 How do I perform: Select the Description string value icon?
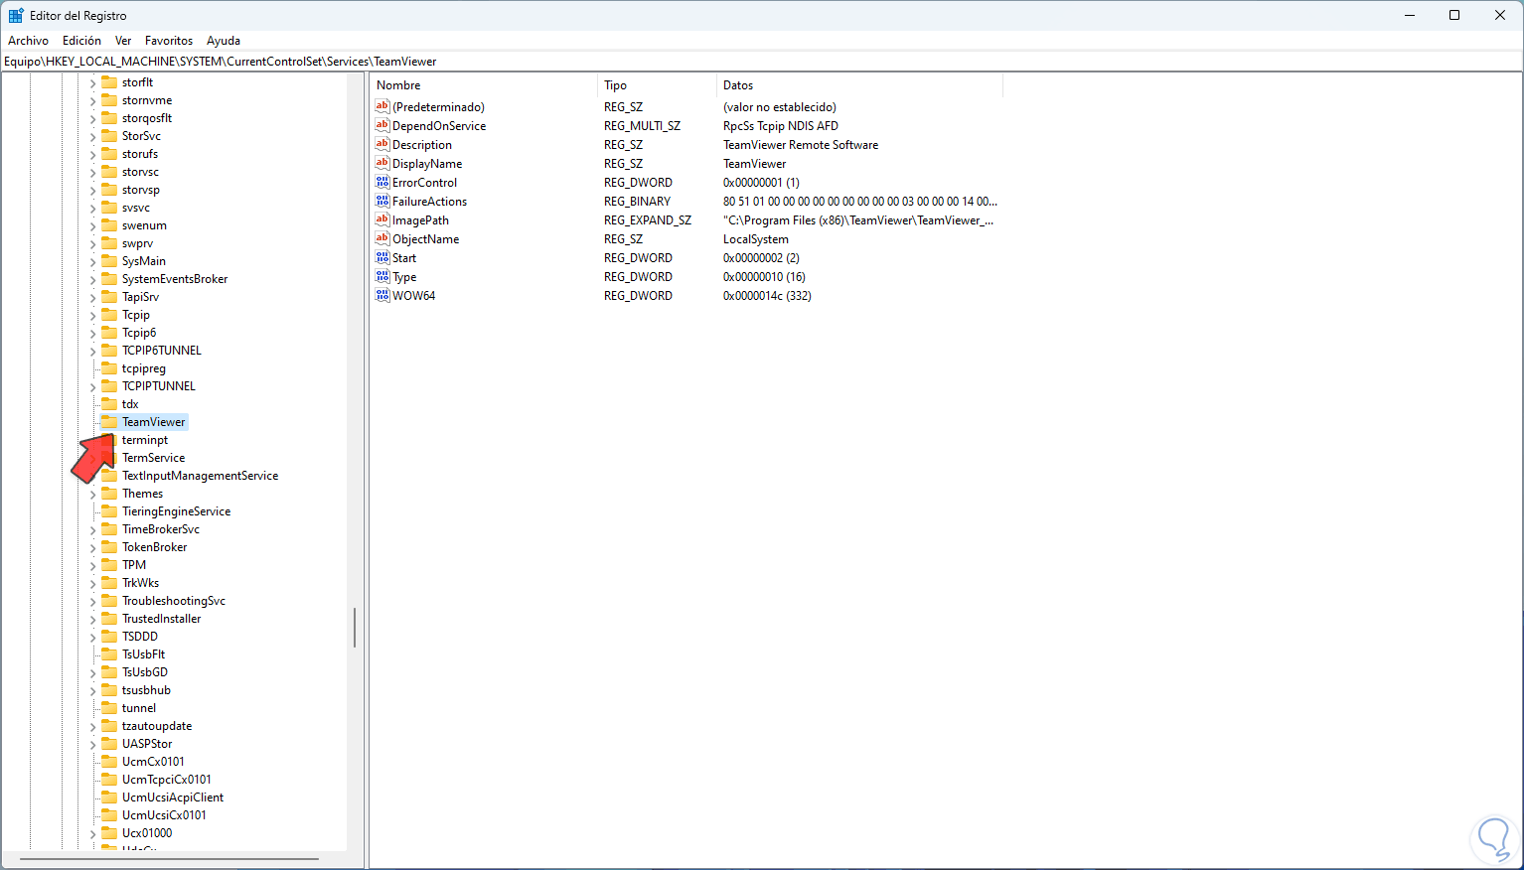click(x=382, y=144)
